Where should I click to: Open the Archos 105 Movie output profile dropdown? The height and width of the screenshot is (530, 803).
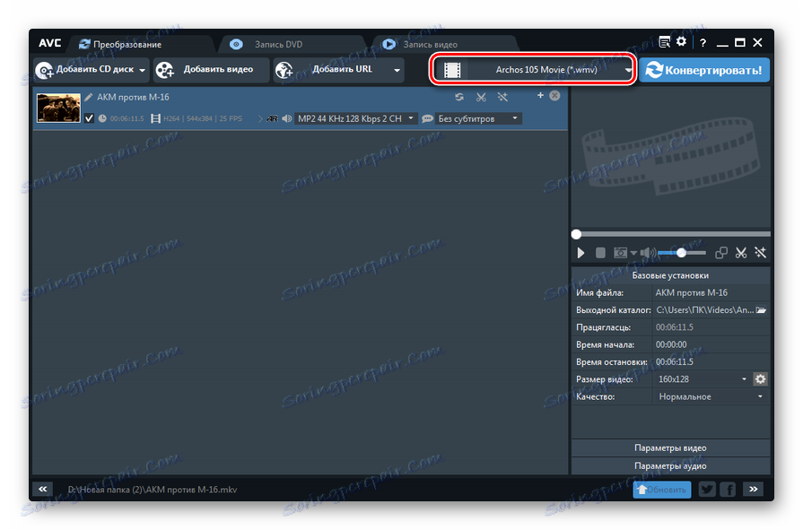click(x=533, y=70)
